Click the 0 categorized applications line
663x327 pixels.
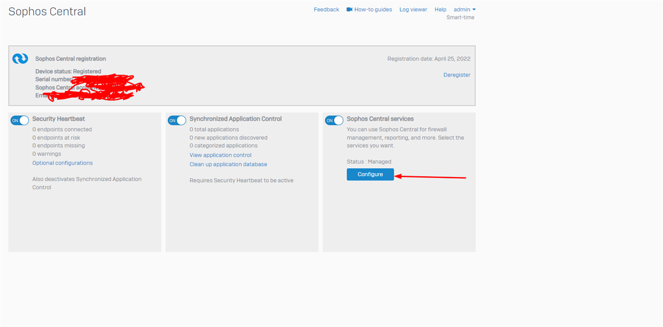click(x=224, y=146)
